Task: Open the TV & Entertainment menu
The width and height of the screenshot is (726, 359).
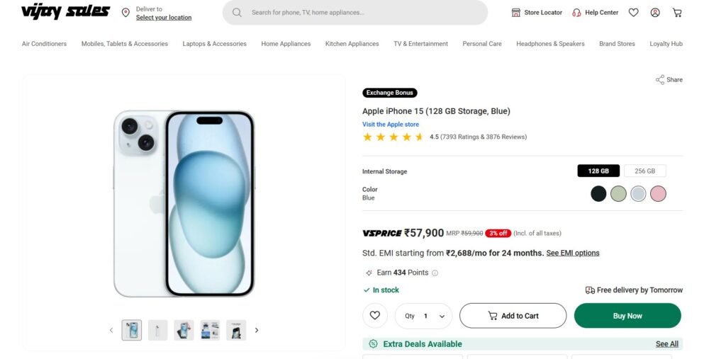Action: coord(420,44)
